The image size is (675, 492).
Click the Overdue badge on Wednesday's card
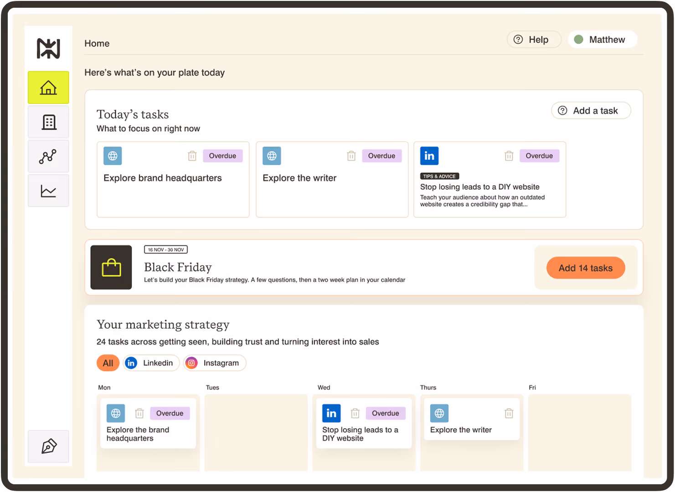coord(386,413)
